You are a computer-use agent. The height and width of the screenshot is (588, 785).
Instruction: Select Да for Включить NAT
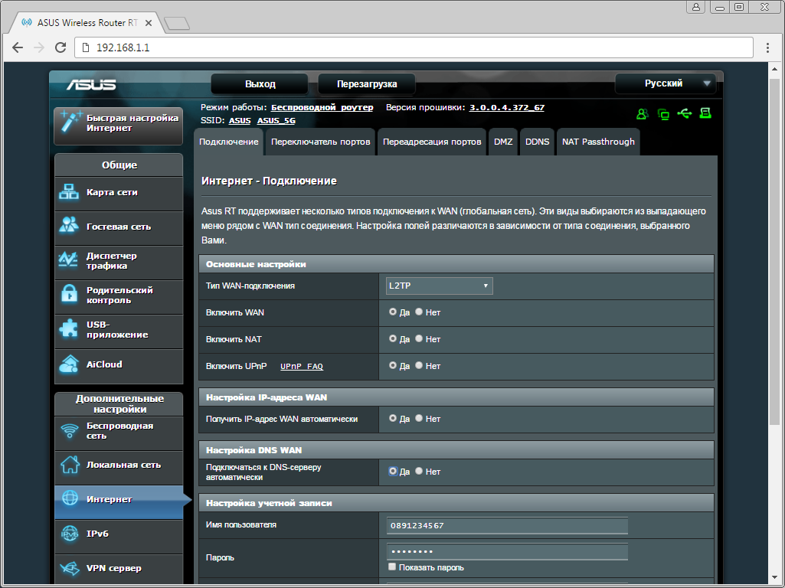392,338
